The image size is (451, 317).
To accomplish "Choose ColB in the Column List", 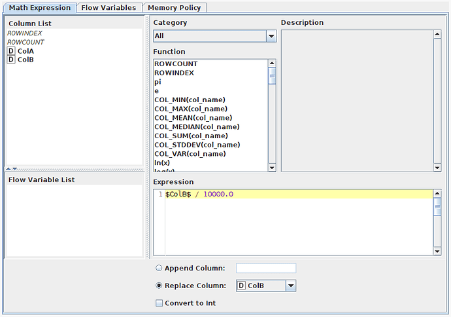I will [x=25, y=60].
